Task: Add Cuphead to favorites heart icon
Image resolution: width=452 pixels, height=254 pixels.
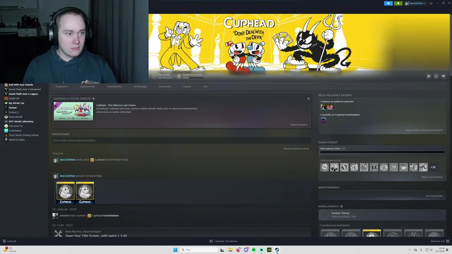Action: pos(444,76)
